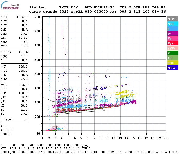Click the foF2 value 10.600
This screenshot has width=180, height=154.
pyautogui.click(x=22, y=17)
